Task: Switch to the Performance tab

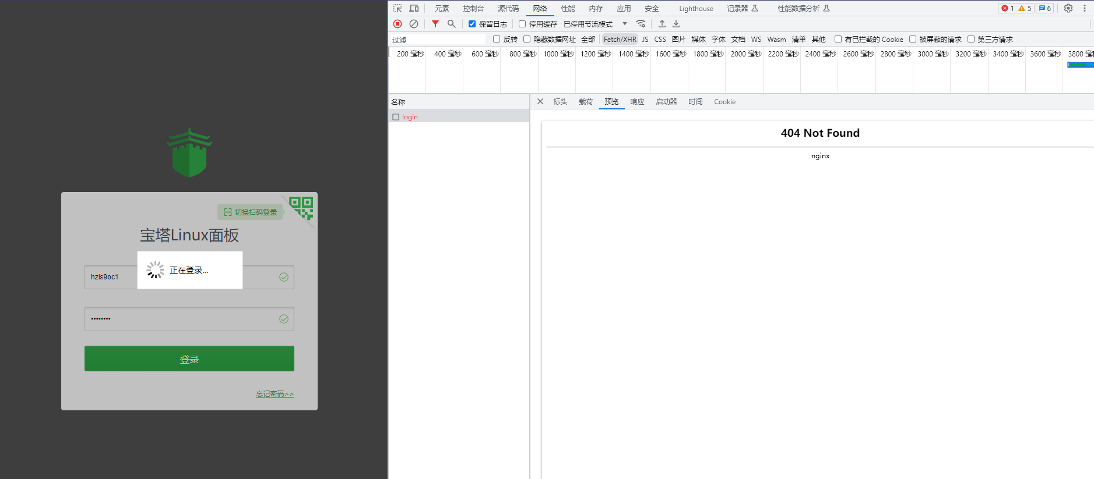Action: pyautogui.click(x=568, y=8)
